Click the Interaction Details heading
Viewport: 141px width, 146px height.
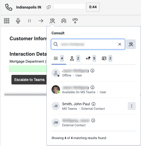pos(28,54)
